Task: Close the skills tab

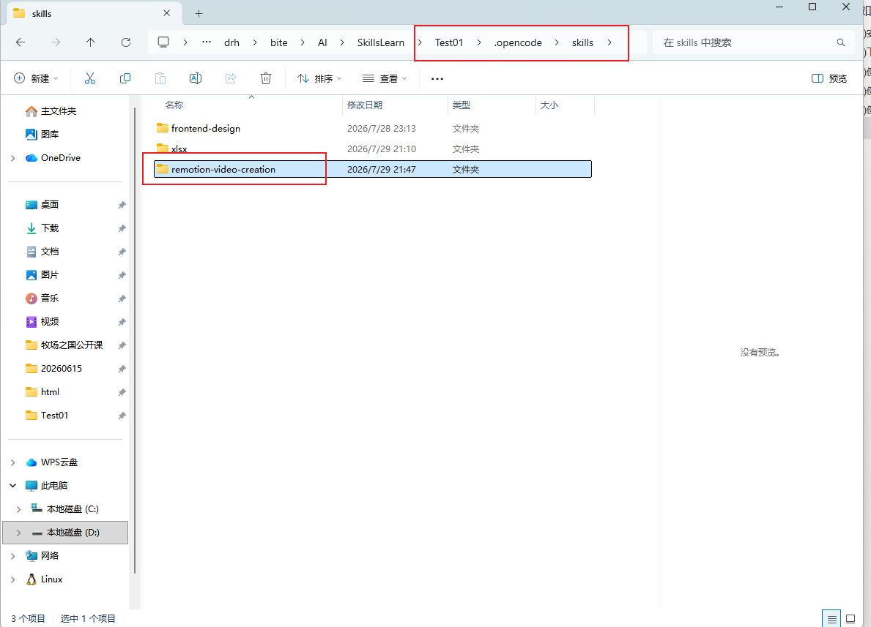Action: click(x=166, y=12)
